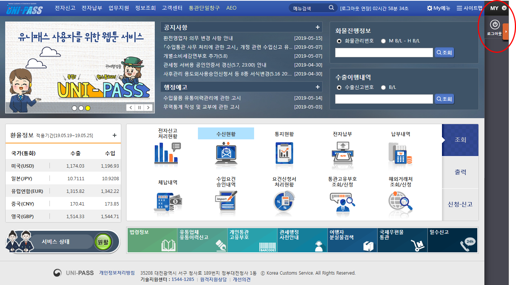516x285 pixels.
Task: Open the AEO top menu
Action: point(231,8)
